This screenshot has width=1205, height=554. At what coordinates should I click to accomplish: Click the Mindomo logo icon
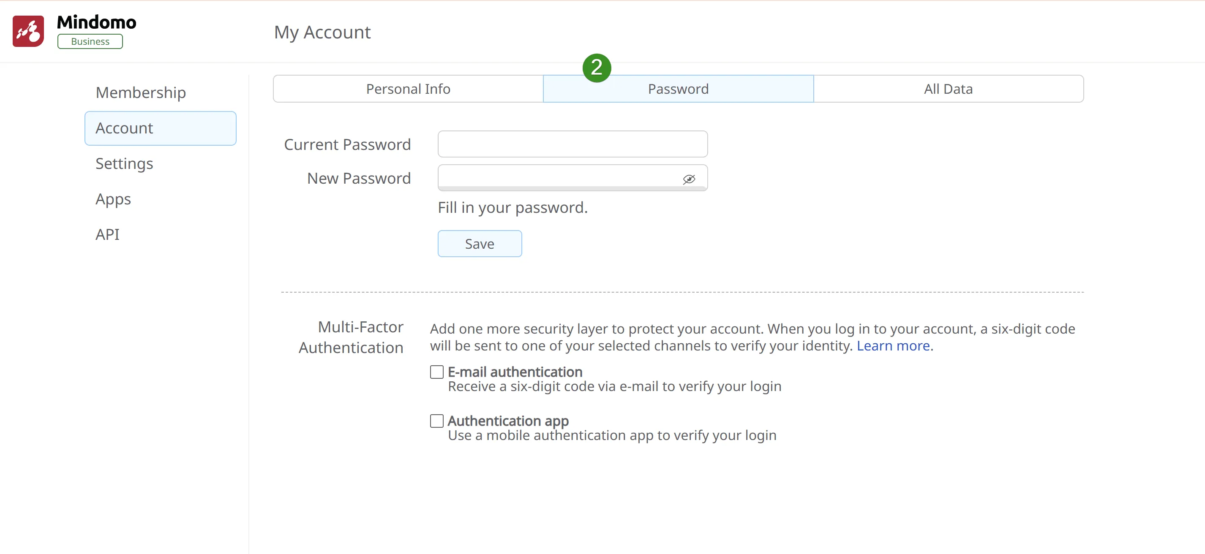coord(28,31)
